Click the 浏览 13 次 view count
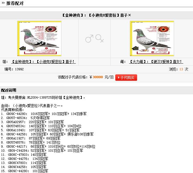The image size is (193, 173). (x=178, y=69)
